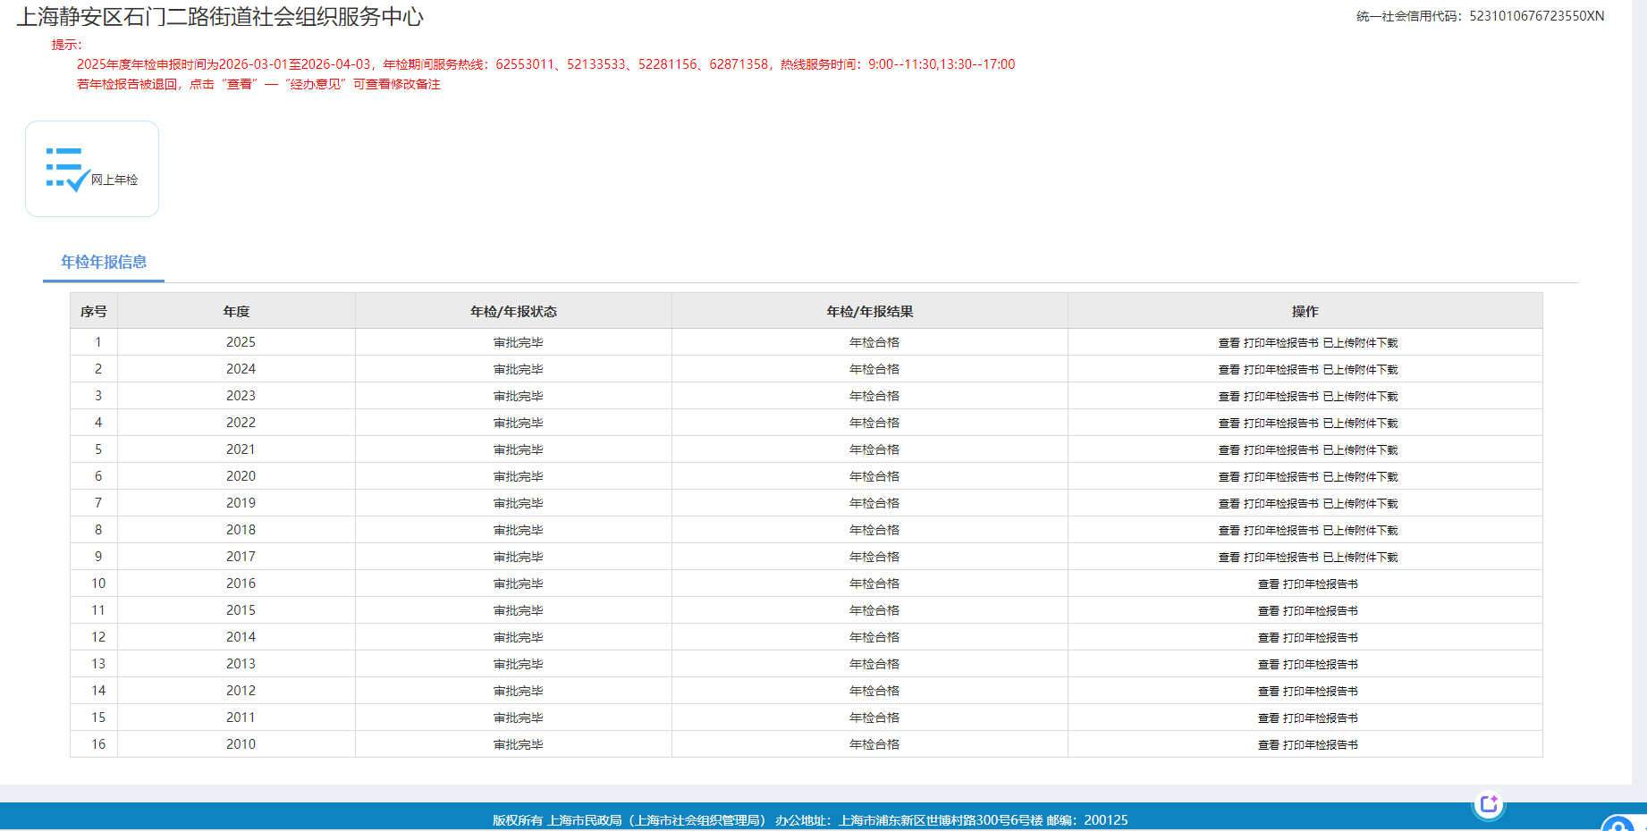Click 审批完毕 status in the 2025 row
Image resolution: width=1647 pixels, height=831 pixels.
click(x=519, y=343)
